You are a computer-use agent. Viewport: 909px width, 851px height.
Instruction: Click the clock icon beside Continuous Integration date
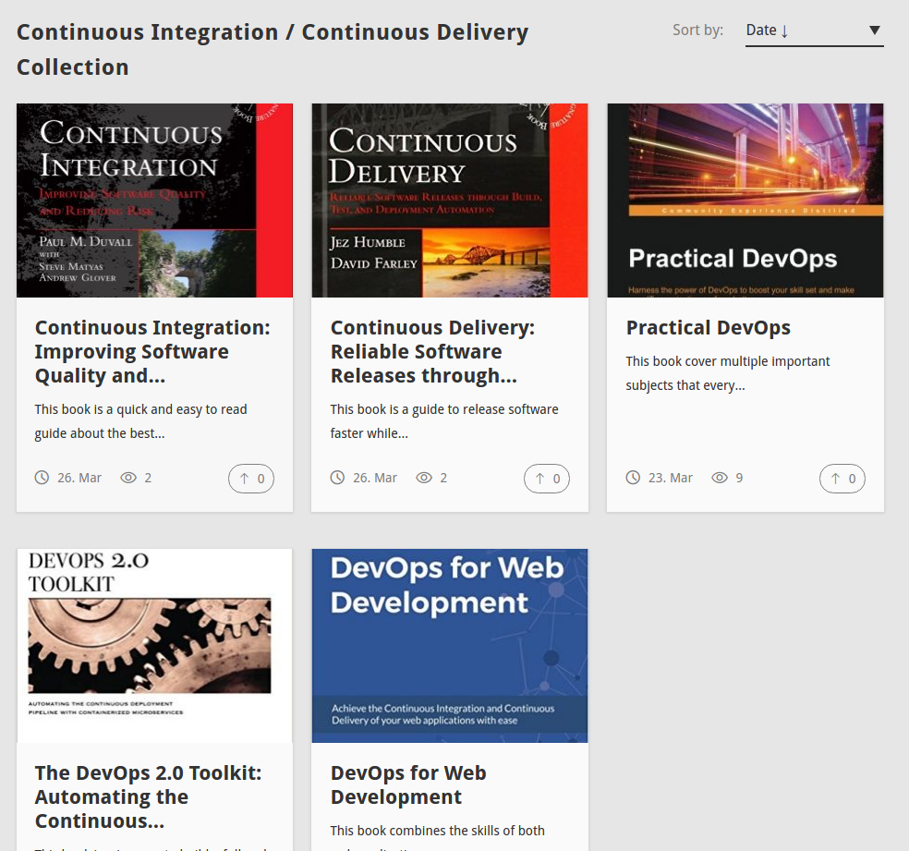coord(42,477)
